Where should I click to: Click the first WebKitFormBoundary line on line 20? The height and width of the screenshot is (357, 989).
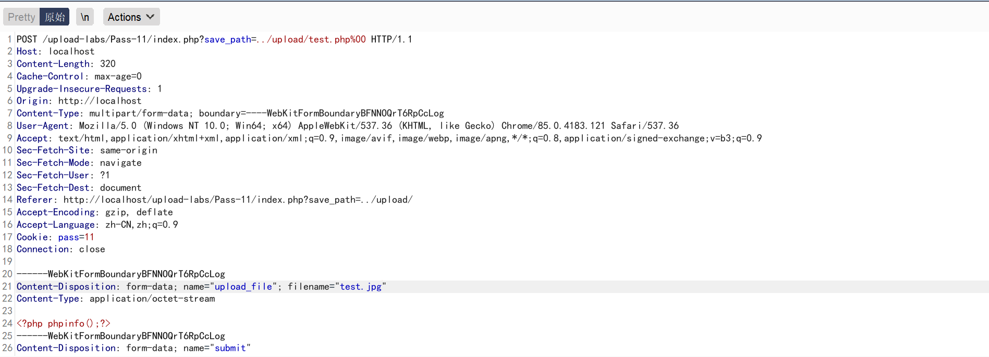tap(120, 274)
